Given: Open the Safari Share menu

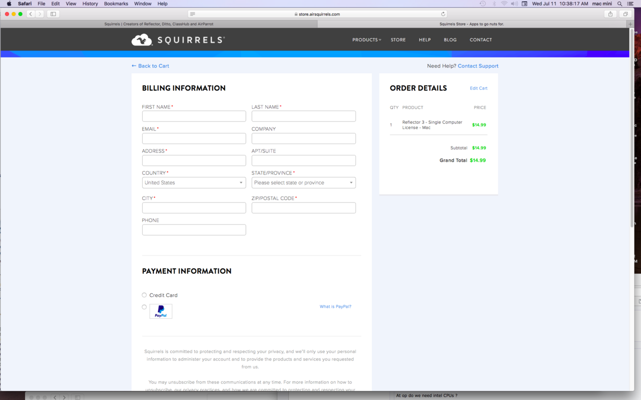Looking at the screenshot, I should point(610,14).
